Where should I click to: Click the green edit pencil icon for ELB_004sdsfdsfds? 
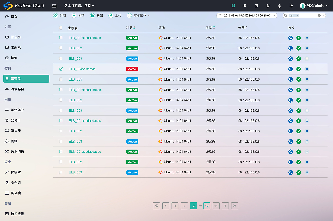click(298, 69)
